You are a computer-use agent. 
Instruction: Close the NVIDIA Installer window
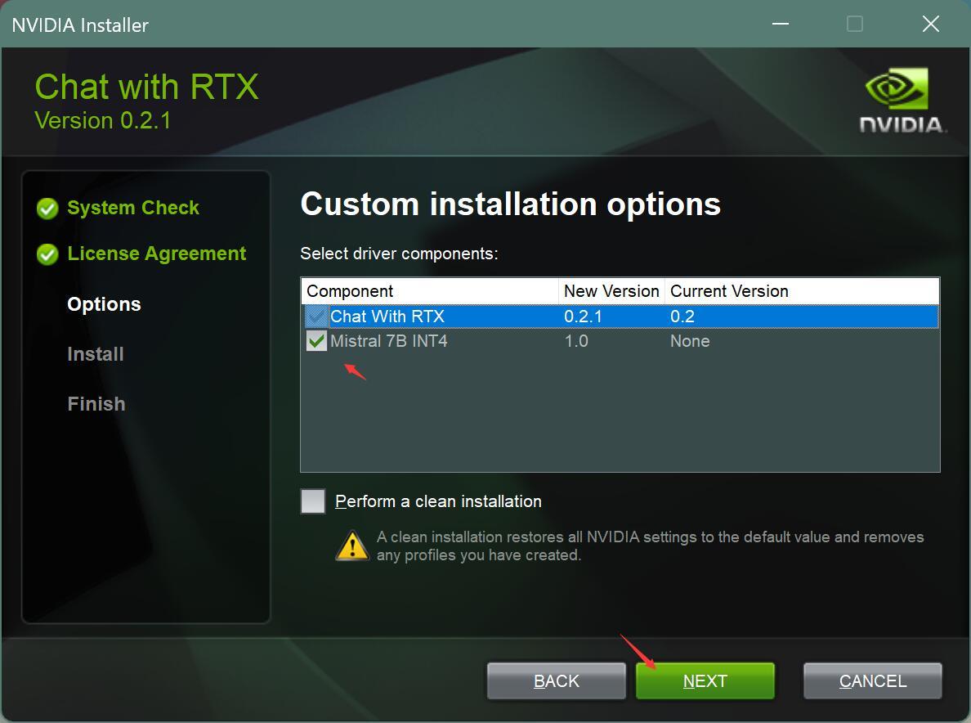[x=931, y=25]
